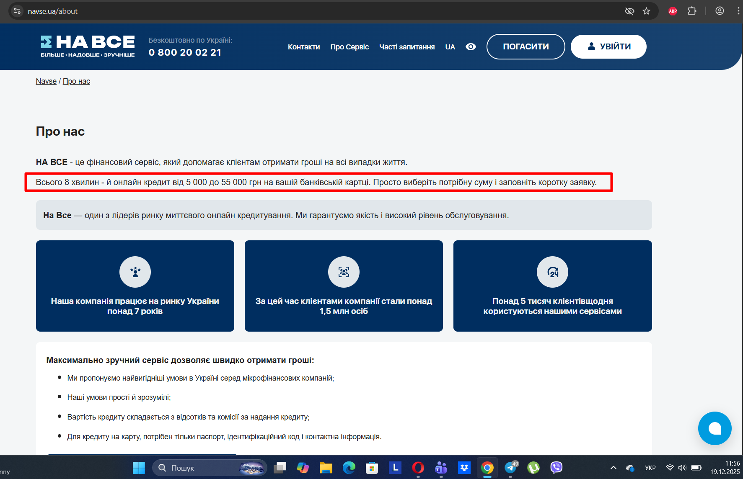This screenshot has width=743, height=479.
Task: Open the AdBlock Plus extension
Action: pos(673,11)
